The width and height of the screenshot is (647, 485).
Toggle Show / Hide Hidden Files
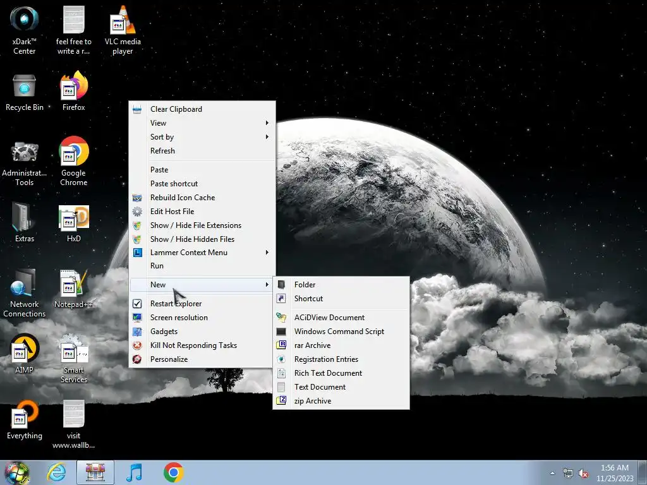tap(202, 239)
